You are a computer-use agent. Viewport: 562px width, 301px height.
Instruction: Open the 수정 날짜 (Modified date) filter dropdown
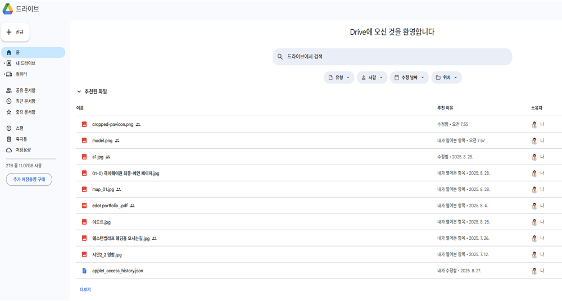[409, 77]
